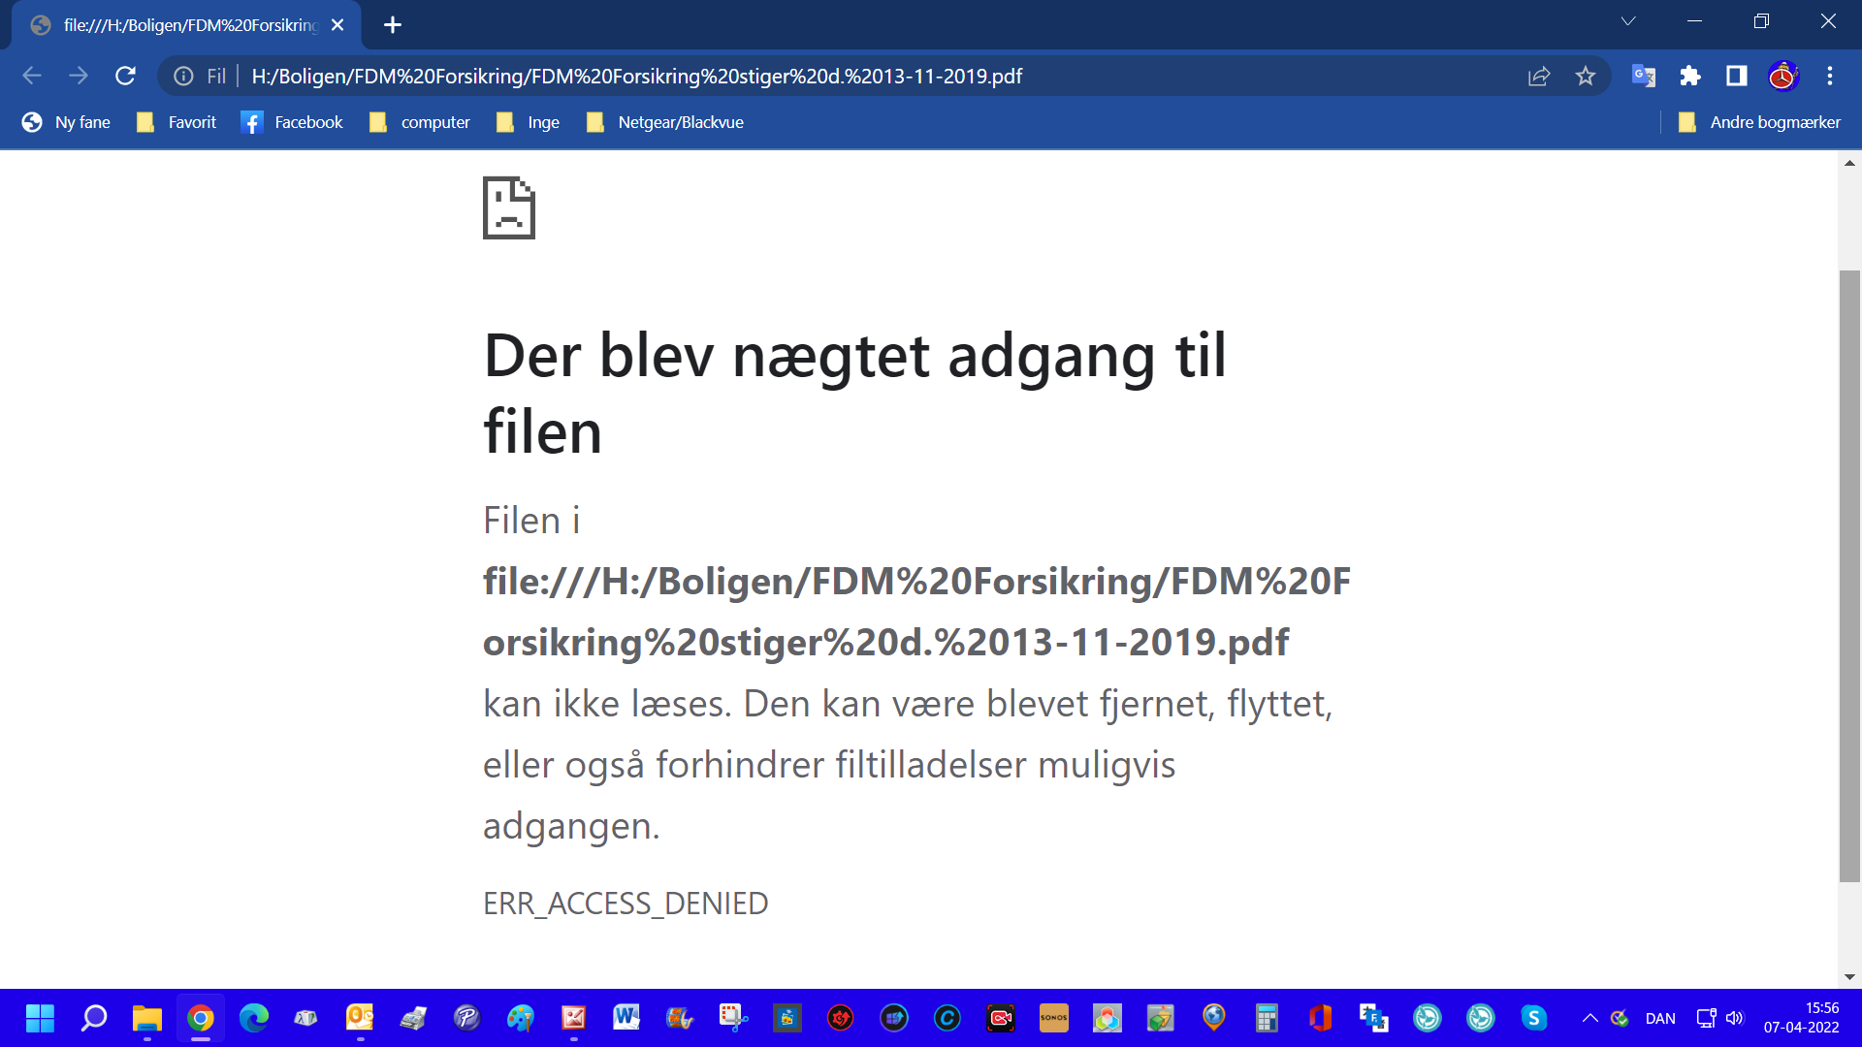1862x1047 pixels.
Task: Open the Netgear/Blackvue bookmark folder
Action: (665, 122)
